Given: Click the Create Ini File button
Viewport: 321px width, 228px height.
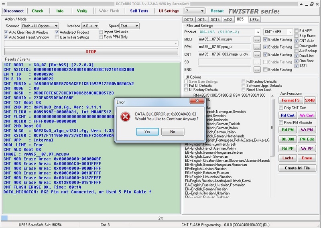Looking at the screenshot, I should [x=297, y=168].
